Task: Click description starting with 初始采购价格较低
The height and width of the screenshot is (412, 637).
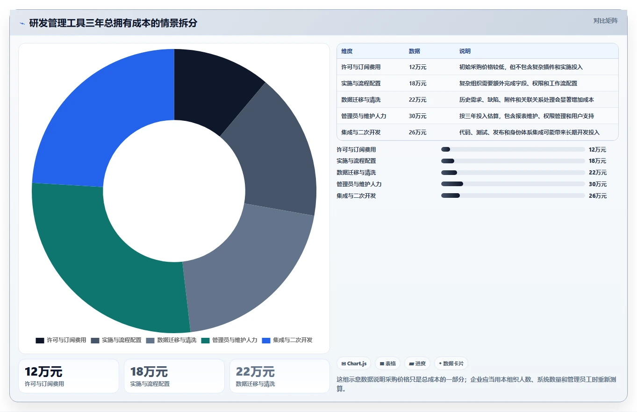Action: [521, 67]
